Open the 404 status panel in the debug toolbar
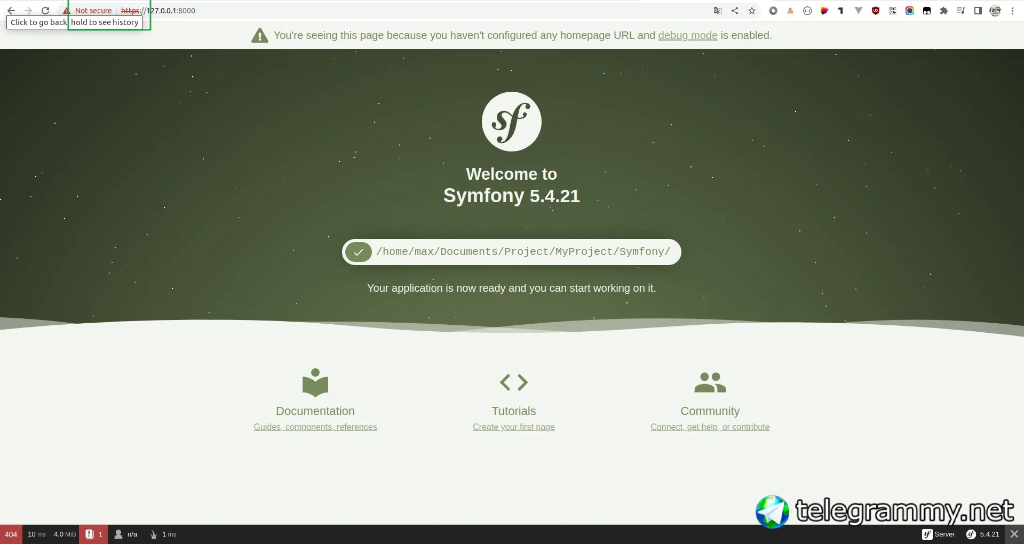1024x544 pixels. [x=11, y=534]
